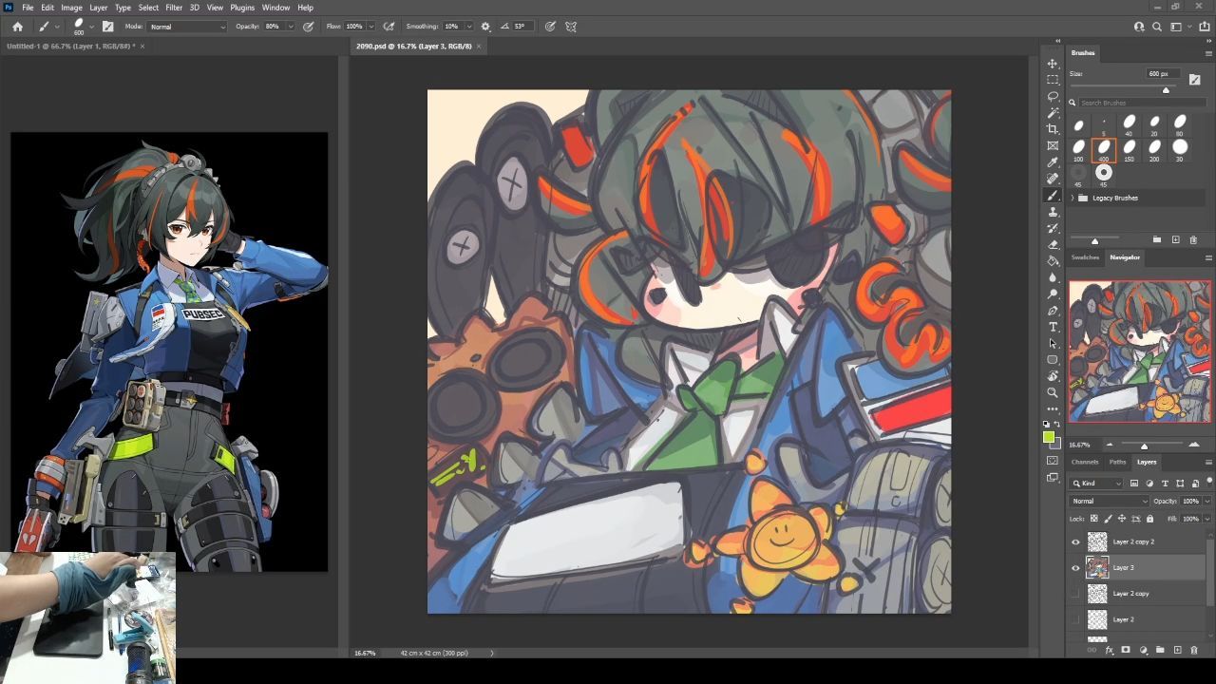Select the Lasso tool

click(1053, 96)
